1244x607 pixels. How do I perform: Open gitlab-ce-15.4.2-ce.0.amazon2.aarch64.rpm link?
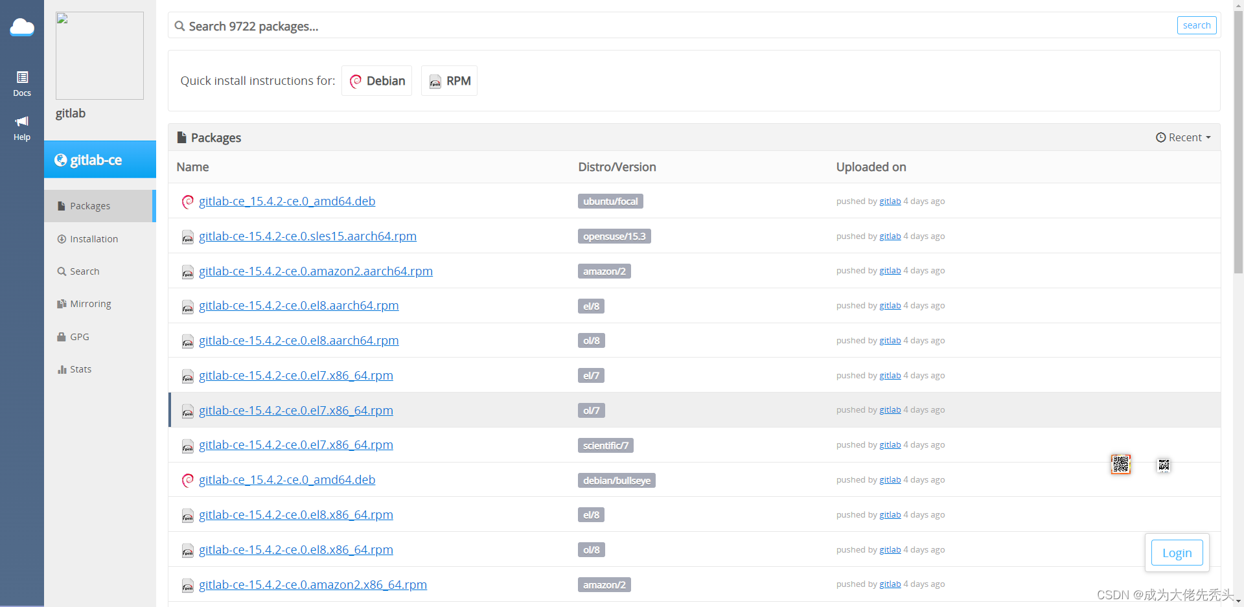coord(316,271)
